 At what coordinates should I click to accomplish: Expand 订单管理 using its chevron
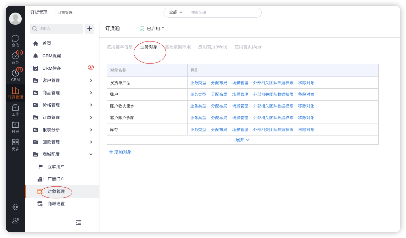(91, 117)
